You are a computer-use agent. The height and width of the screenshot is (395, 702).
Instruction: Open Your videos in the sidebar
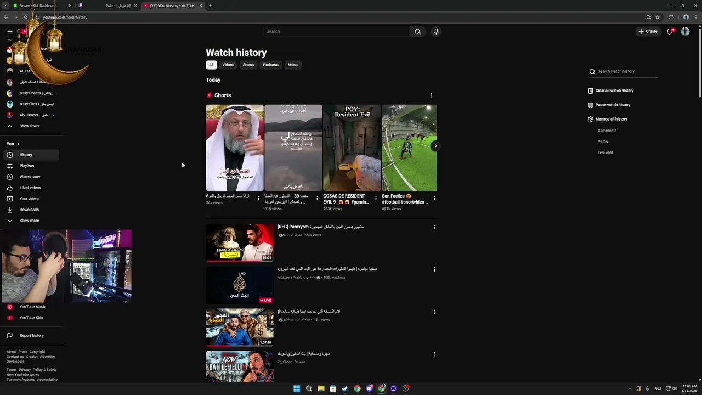pos(31,199)
